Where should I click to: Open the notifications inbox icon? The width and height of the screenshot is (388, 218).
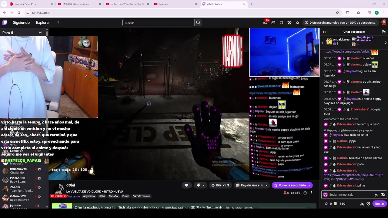click(273, 23)
